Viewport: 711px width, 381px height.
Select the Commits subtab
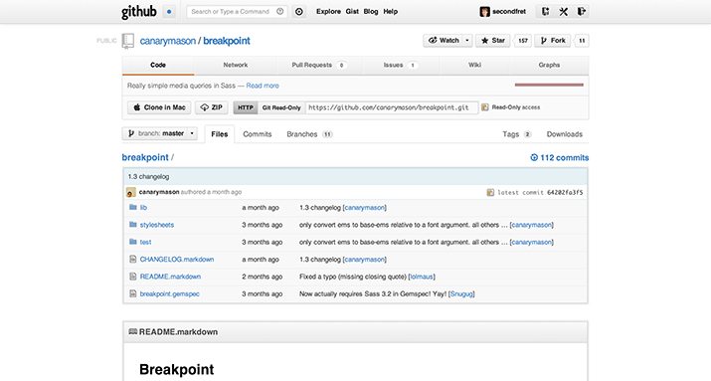point(258,134)
